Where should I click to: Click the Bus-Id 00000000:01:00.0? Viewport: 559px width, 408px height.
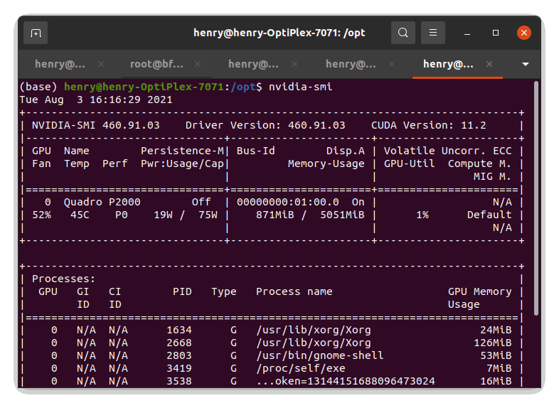pyautogui.click(x=288, y=203)
